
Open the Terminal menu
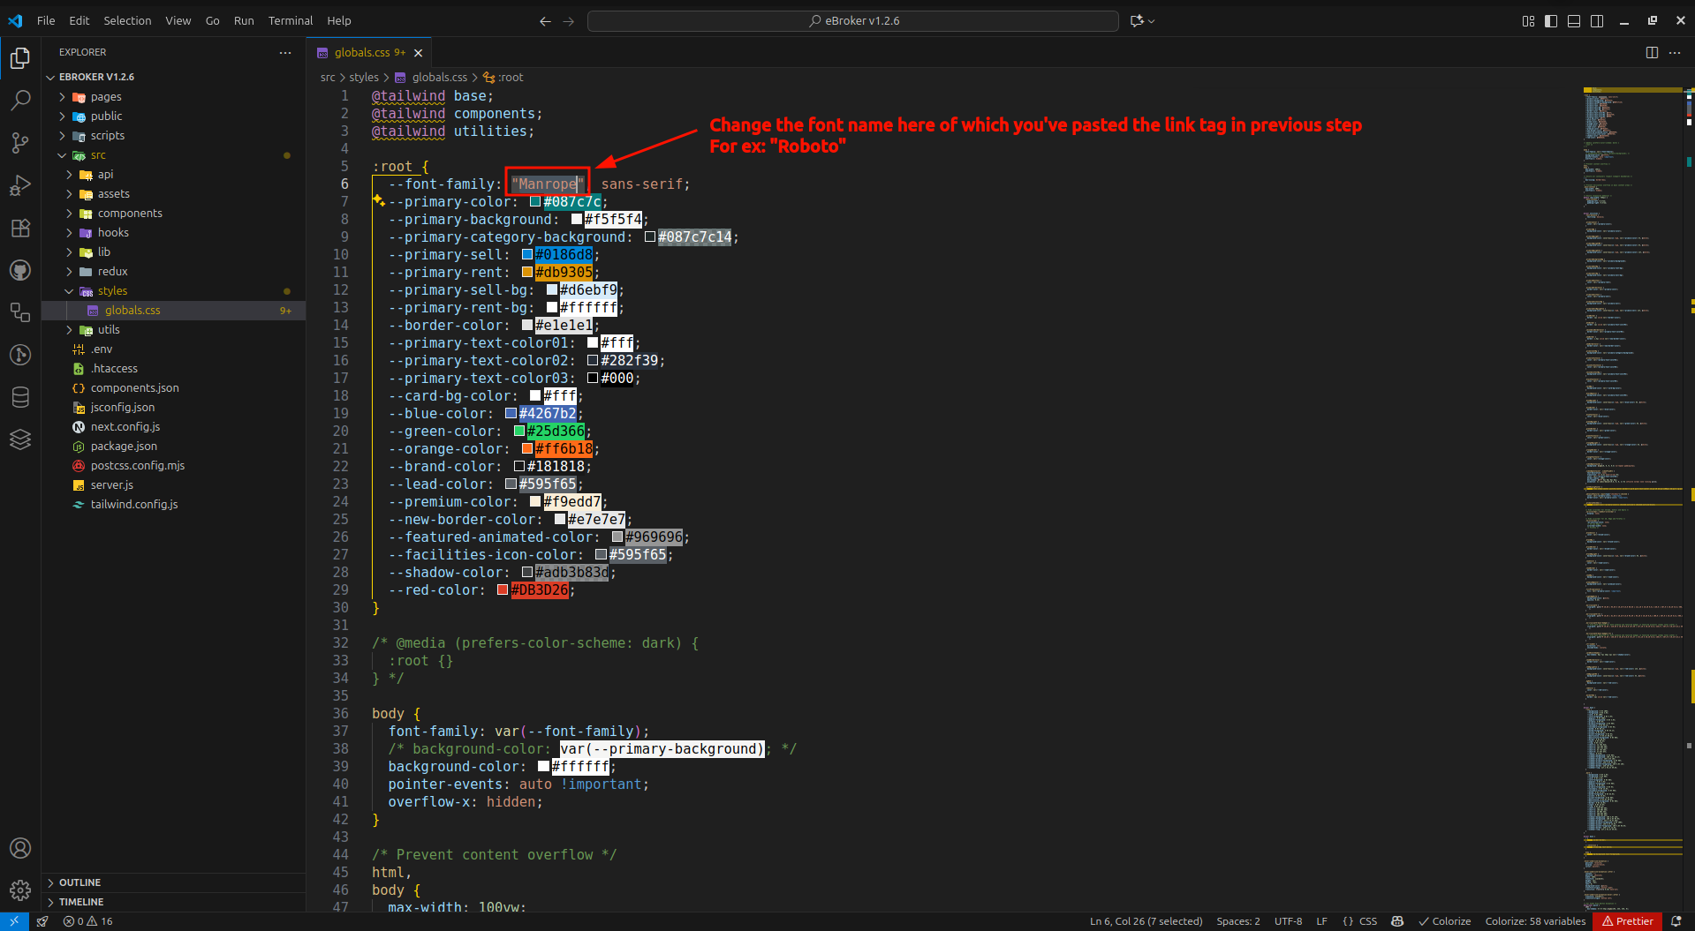click(290, 21)
